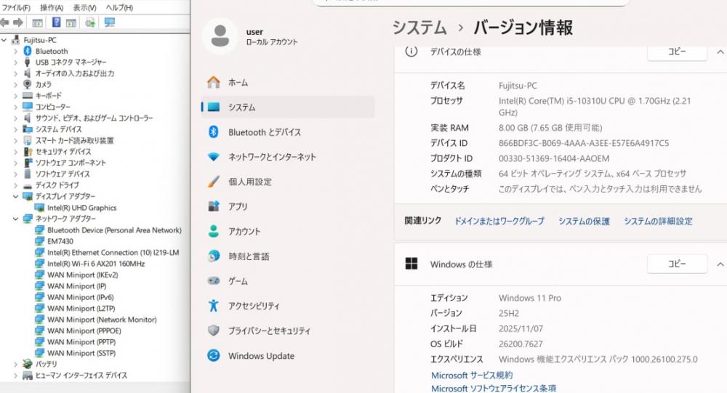Open Microsoft サービス規約 link
The height and width of the screenshot is (393, 727).
pos(472,376)
